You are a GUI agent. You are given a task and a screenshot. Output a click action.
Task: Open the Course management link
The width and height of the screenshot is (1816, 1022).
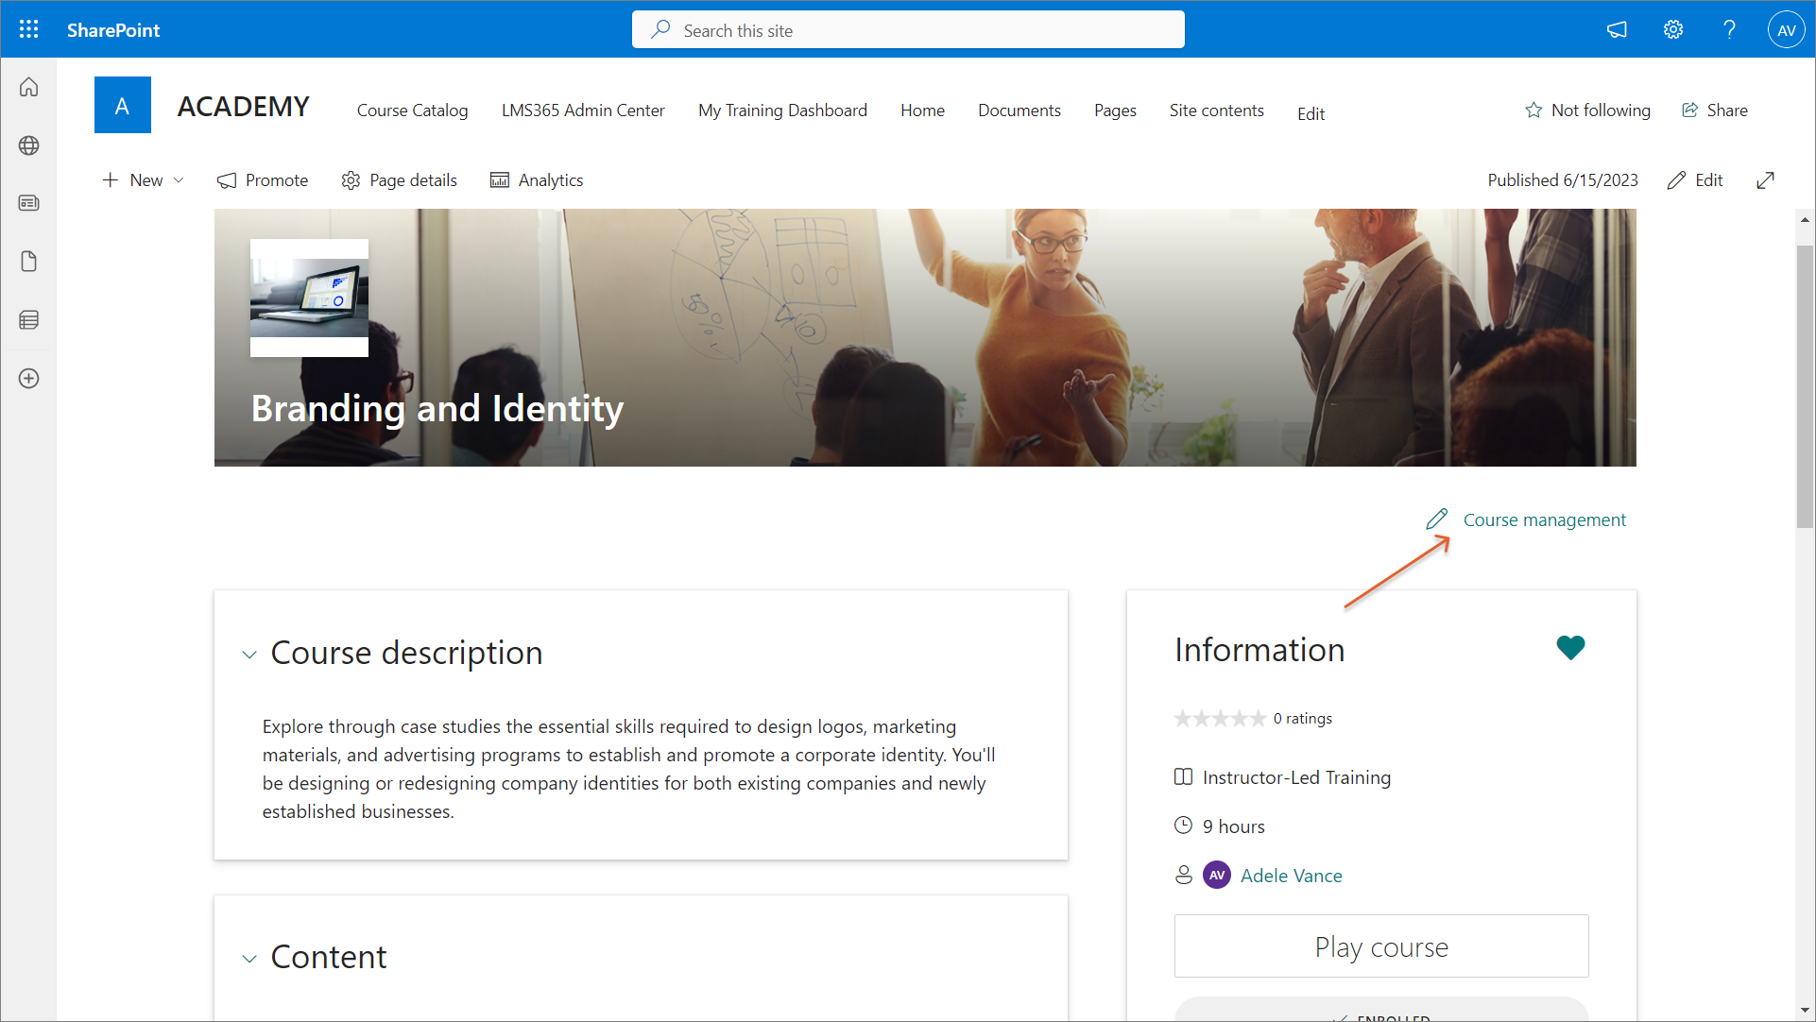1544,520
